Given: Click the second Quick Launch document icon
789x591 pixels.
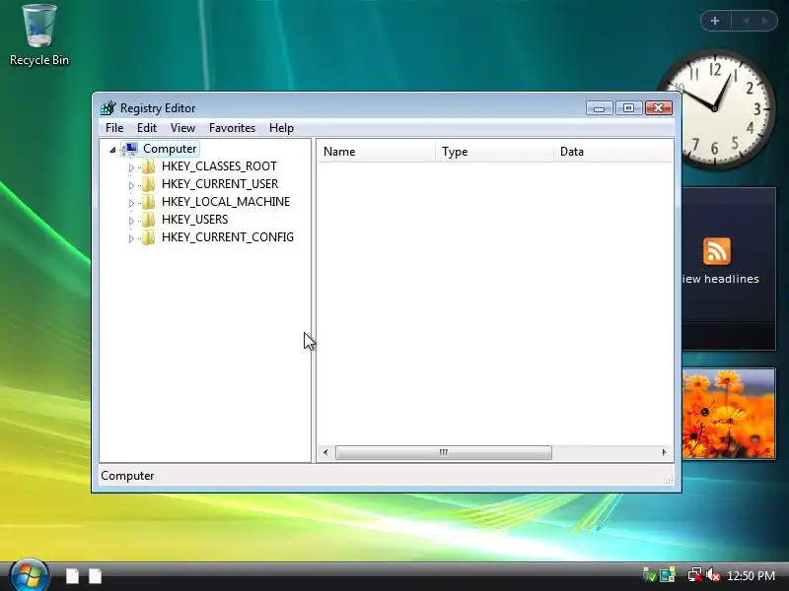Looking at the screenshot, I should point(95,576).
